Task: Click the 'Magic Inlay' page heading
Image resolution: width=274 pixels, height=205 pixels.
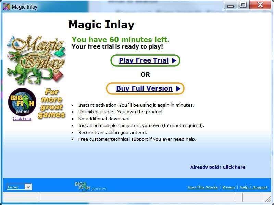Action: 101,24
